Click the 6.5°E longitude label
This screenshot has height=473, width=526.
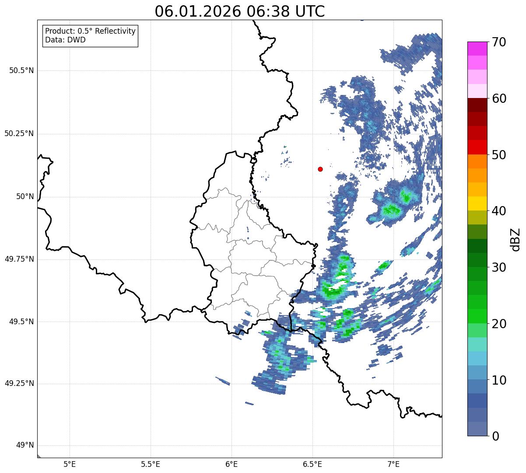click(x=312, y=464)
